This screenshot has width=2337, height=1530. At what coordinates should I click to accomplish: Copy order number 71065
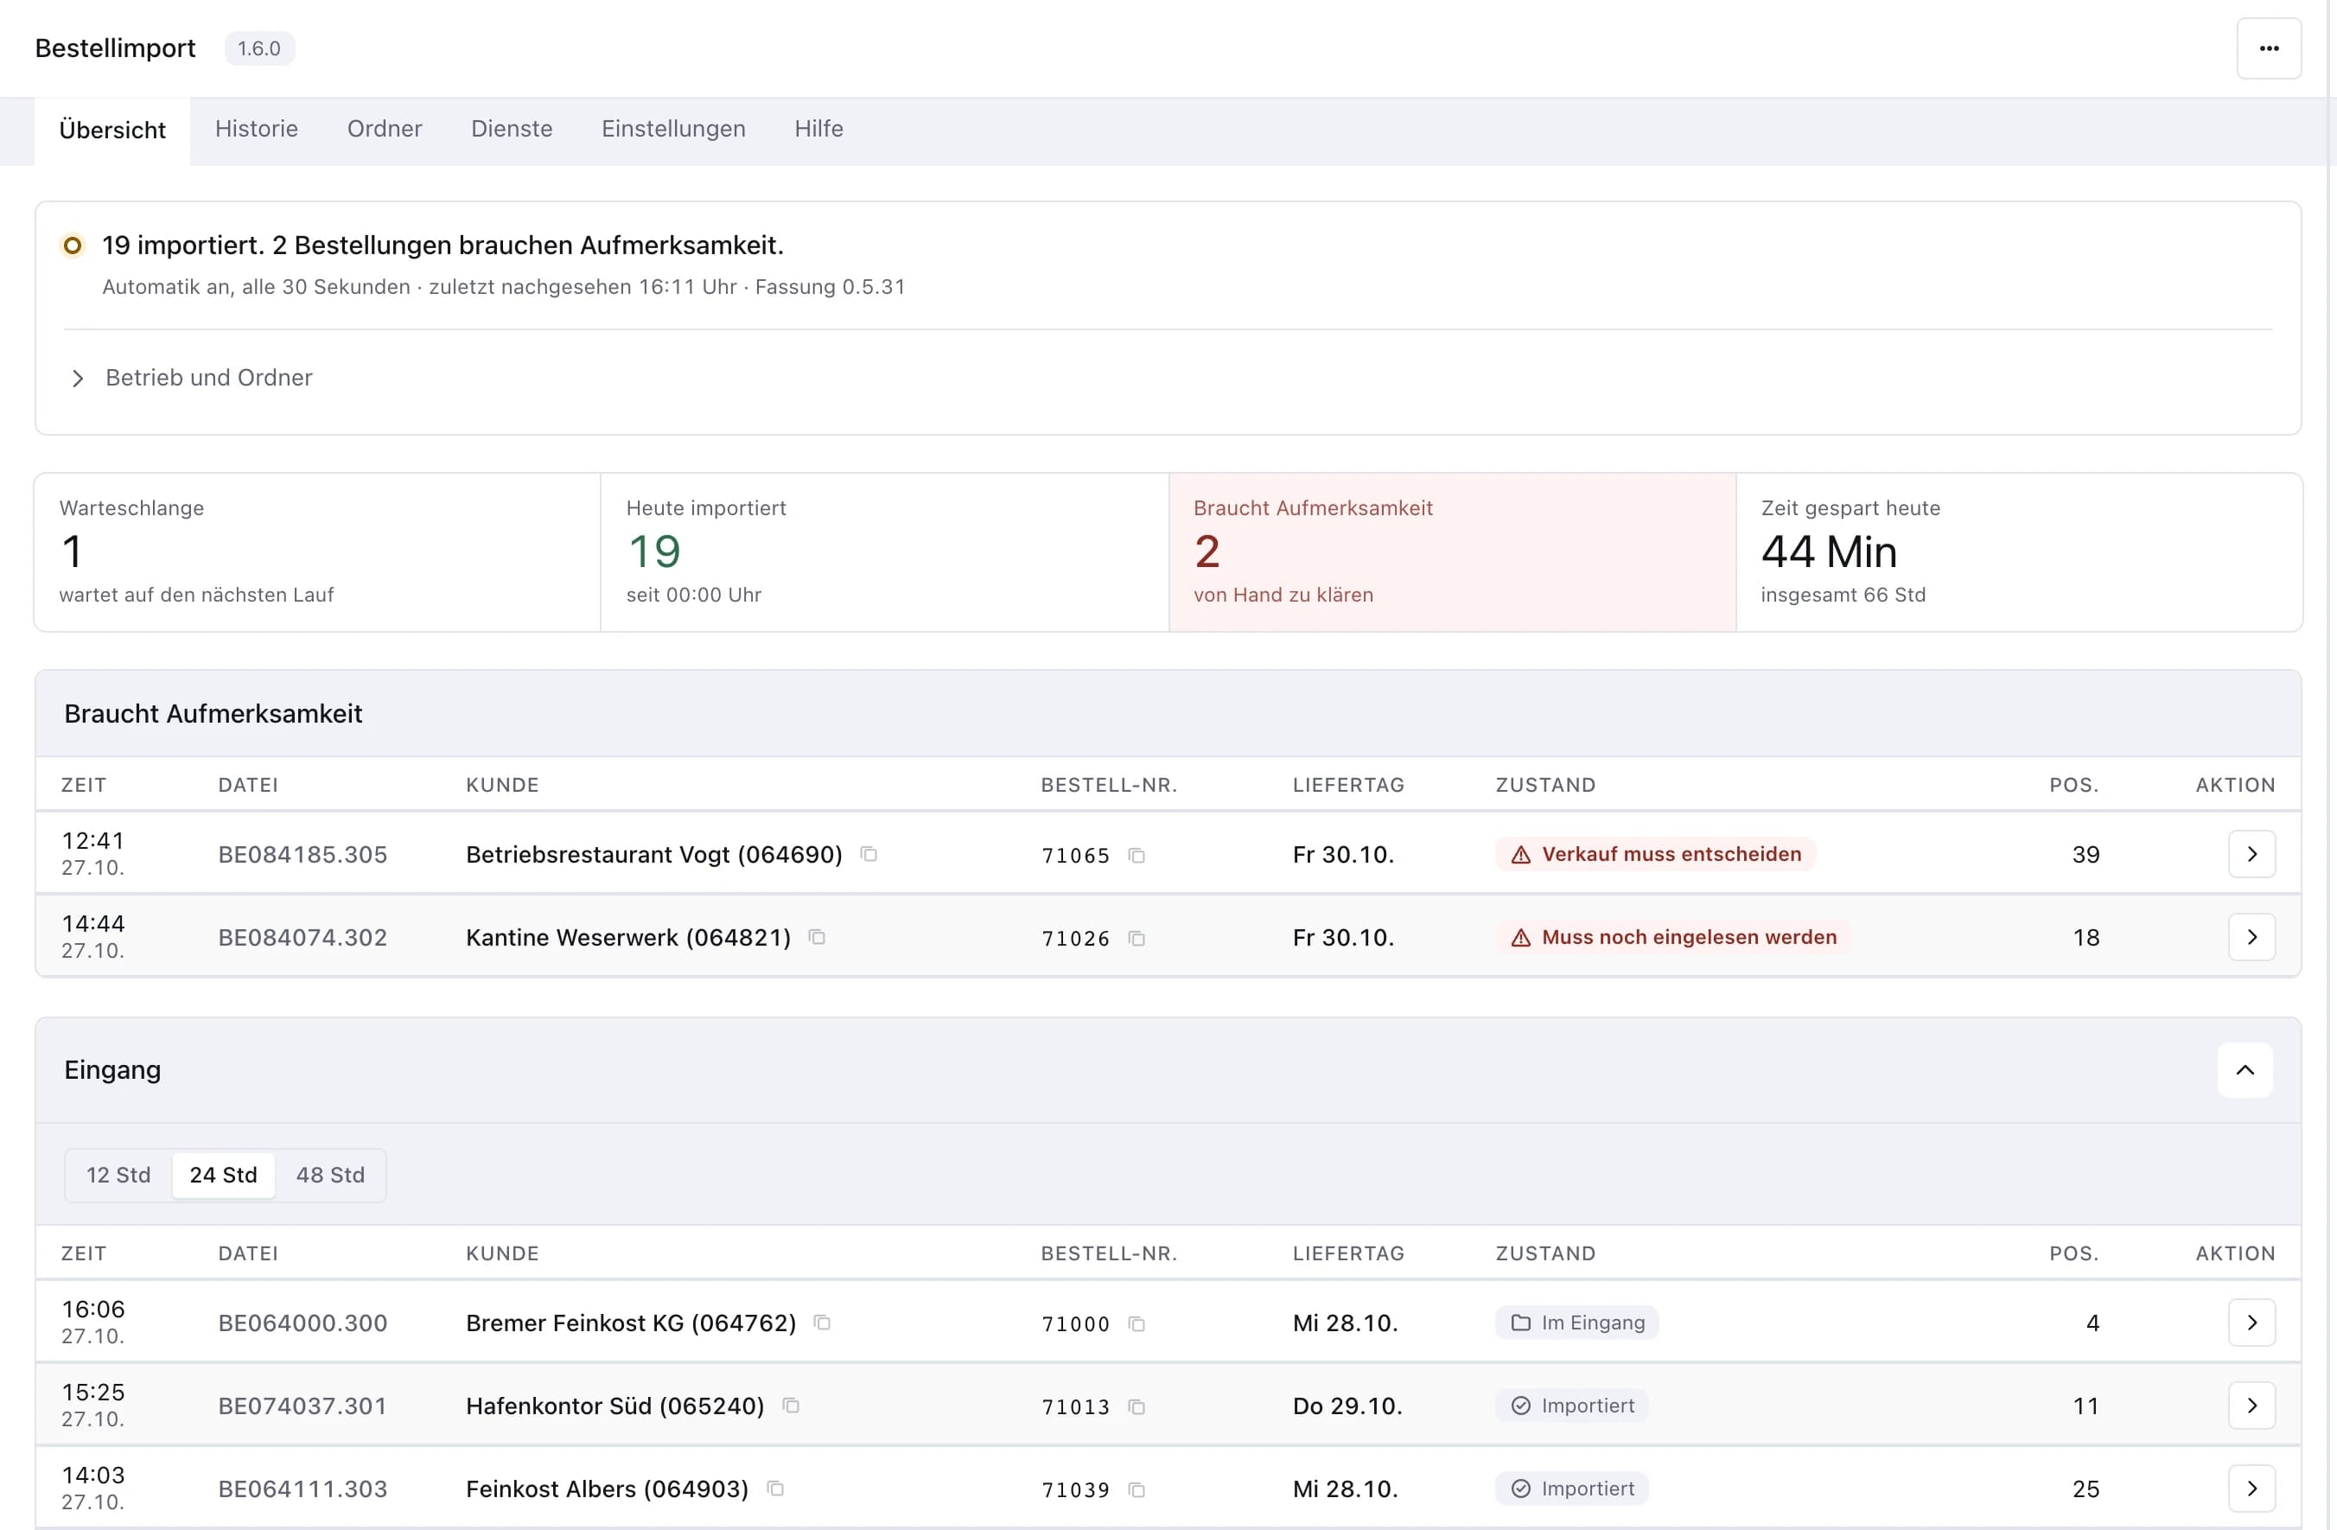[x=1137, y=856]
